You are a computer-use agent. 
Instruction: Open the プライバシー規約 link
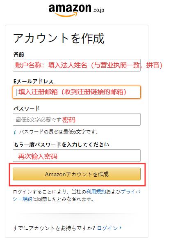point(77,196)
